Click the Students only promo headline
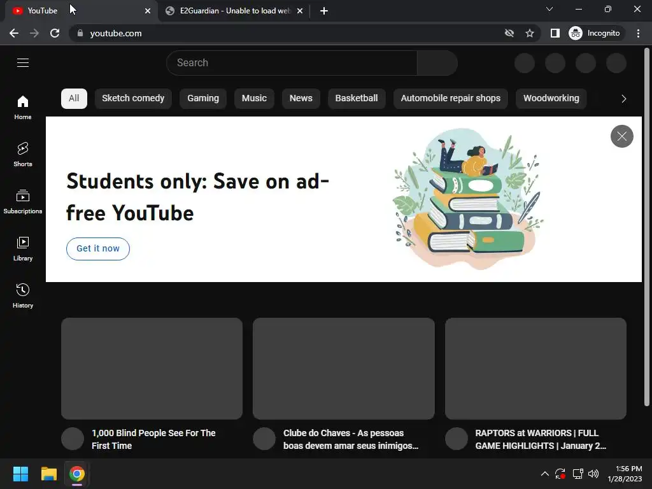 point(197,197)
